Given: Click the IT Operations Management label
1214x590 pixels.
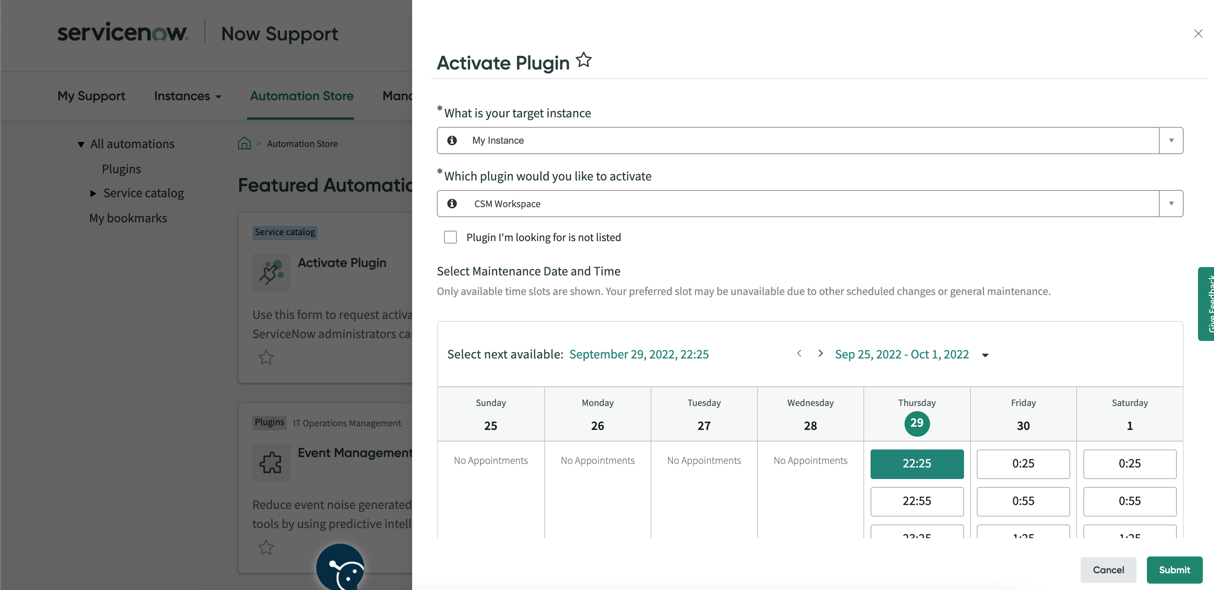Looking at the screenshot, I should (347, 423).
